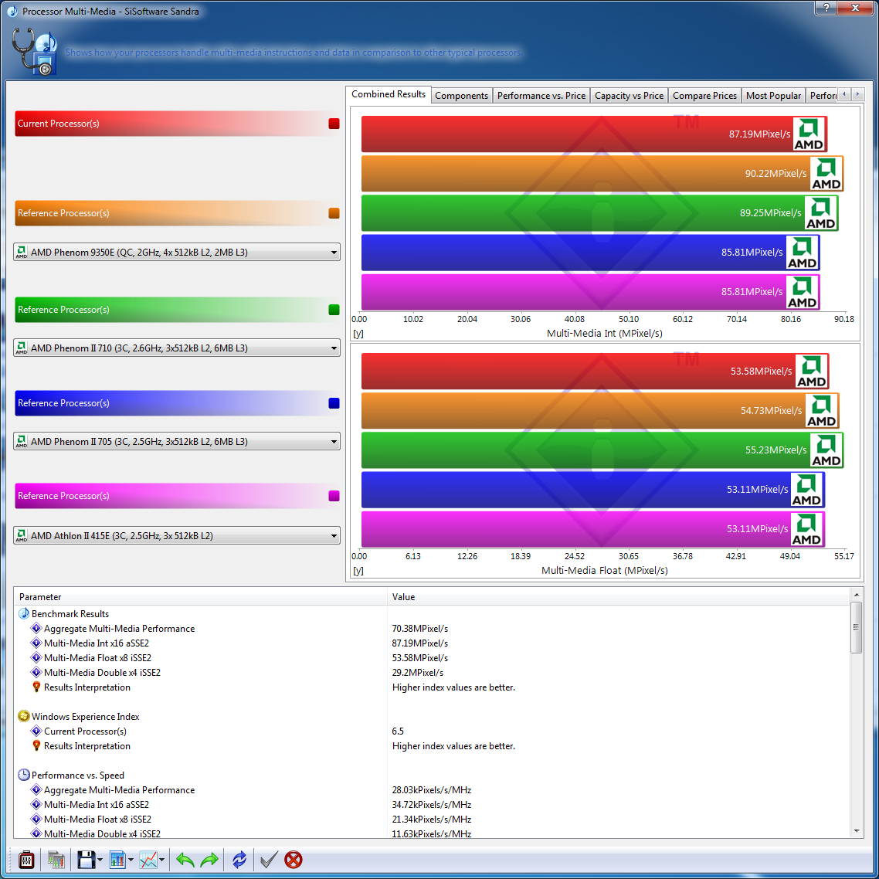
Task: Open the AMD Athlon II 415E processor dropdown
Action: coord(177,536)
